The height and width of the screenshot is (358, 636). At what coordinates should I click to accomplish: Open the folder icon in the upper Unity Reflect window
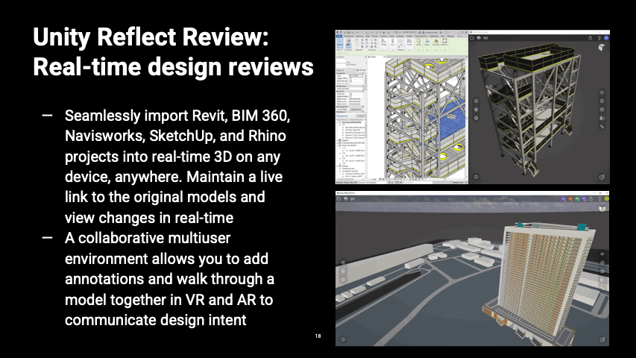(472, 38)
